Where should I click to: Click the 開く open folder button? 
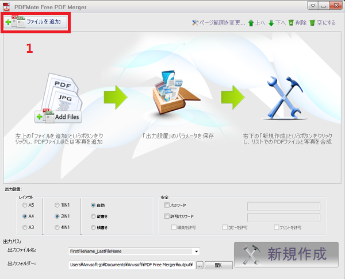pyautogui.click(x=218, y=265)
